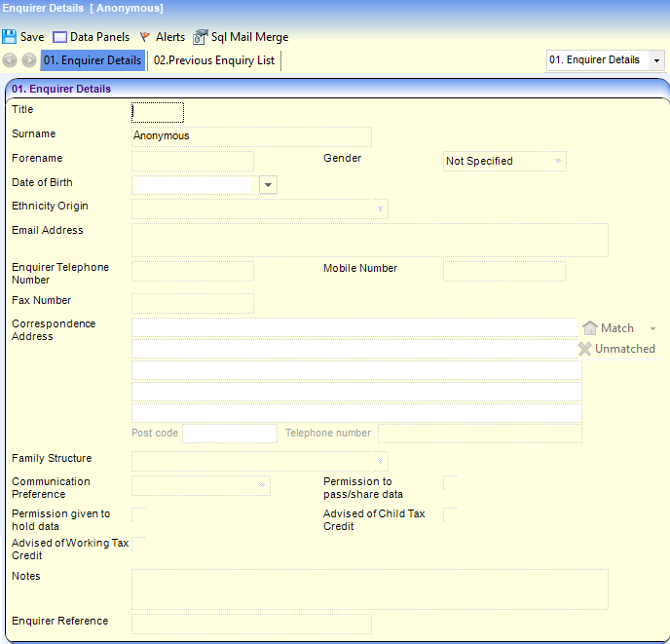
Task: Open the panel selector dropdown at top right
Action: coord(655,60)
